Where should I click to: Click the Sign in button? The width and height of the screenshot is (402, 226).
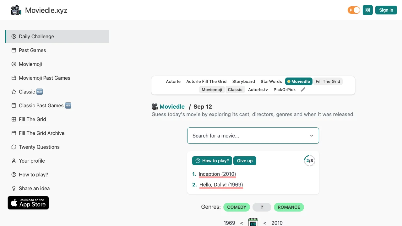(x=386, y=10)
